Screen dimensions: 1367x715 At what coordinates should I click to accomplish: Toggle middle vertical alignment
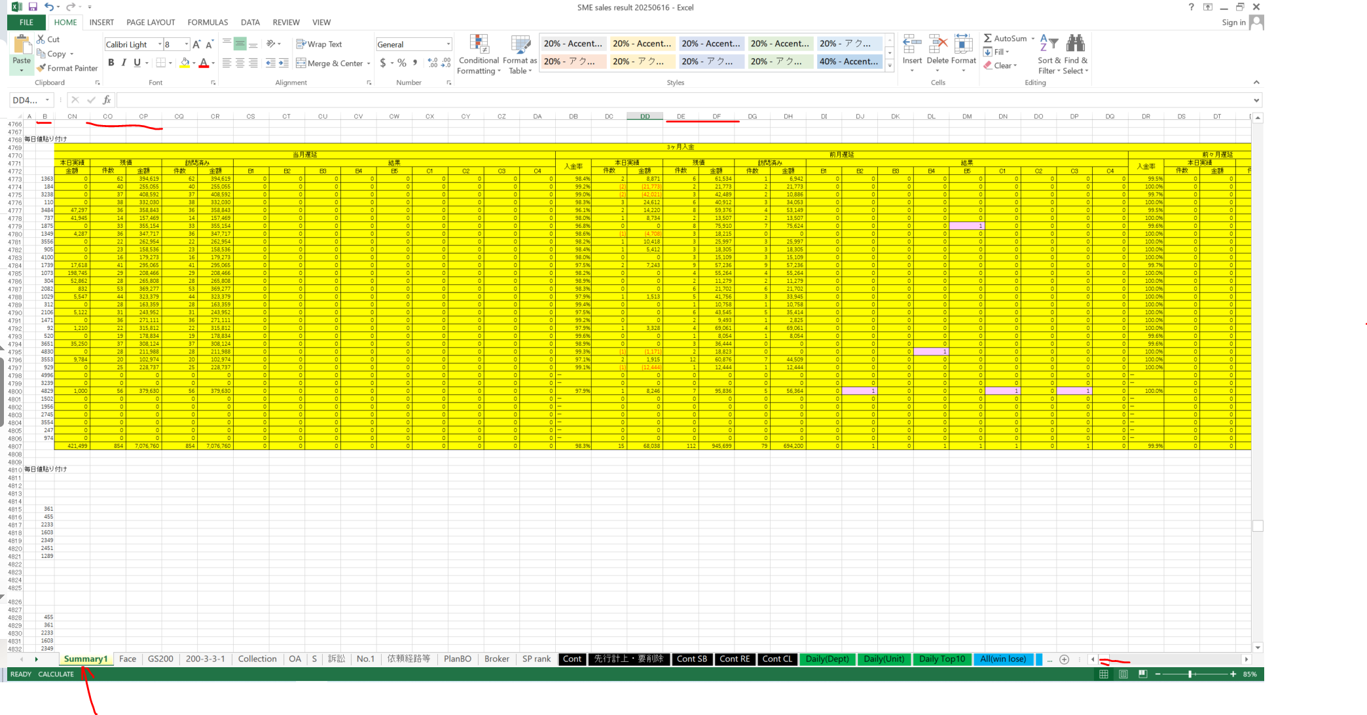coord(240,44)
